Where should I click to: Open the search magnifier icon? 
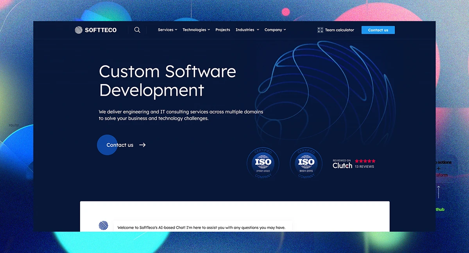click(x=137, y=30)
